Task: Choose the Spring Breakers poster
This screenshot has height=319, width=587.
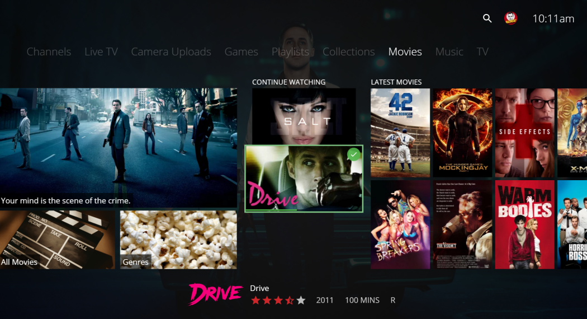Action: pyautogui.click(x=400, y=224)
